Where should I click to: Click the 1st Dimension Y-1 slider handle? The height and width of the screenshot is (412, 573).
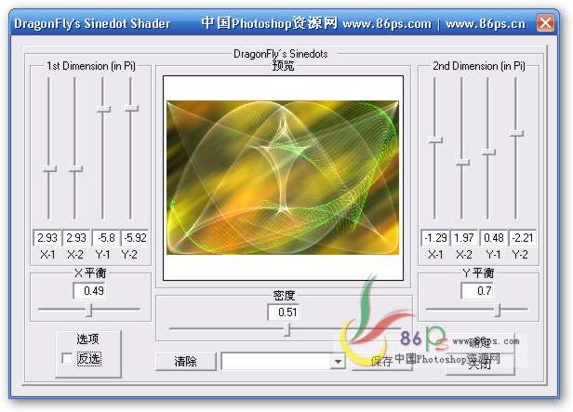tap(103, 109)
